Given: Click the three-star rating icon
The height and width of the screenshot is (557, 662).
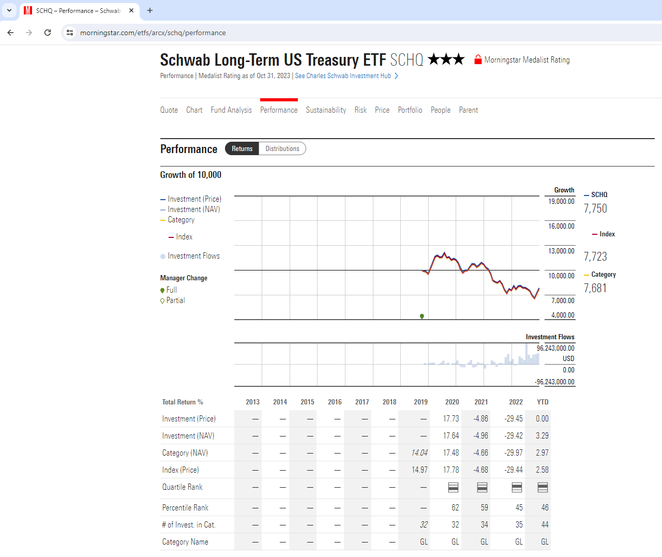Looking at the screenshot, I should pyautogui.click(x=446, y=59).
